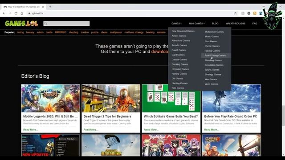Select Puzzle Games in menu

tap(212, 46)
